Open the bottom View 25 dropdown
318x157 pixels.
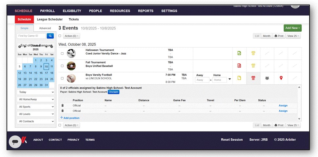click(x=293, y=125)
